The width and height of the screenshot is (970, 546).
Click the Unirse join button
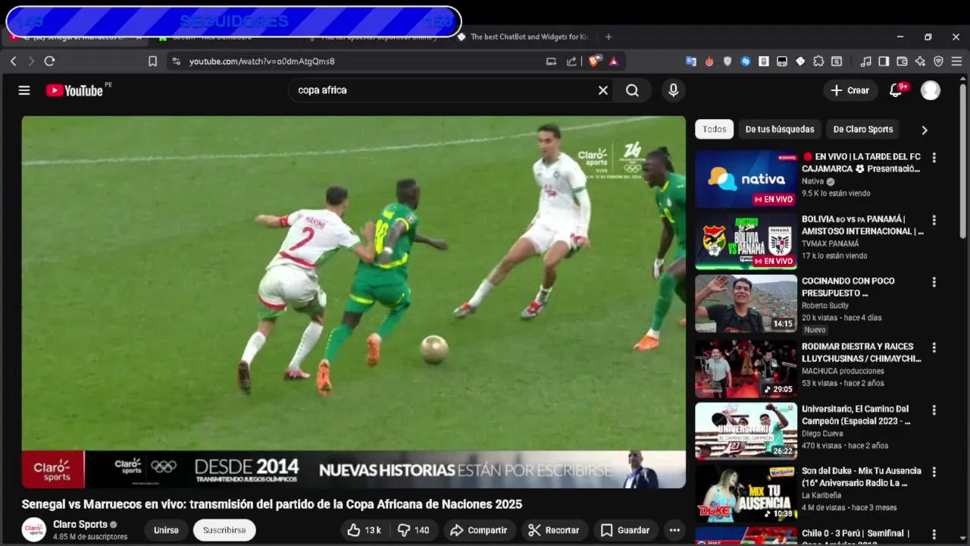tap(166, 530)
